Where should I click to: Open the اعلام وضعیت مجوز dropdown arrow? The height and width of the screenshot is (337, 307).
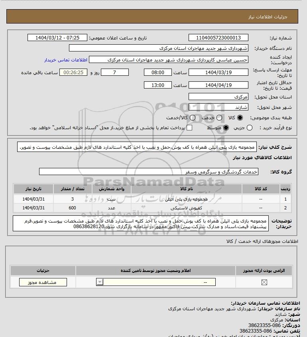[x=100, y=282]
